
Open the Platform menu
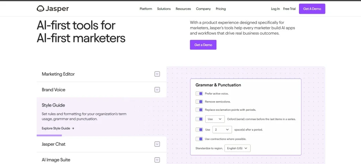(146, 9)
